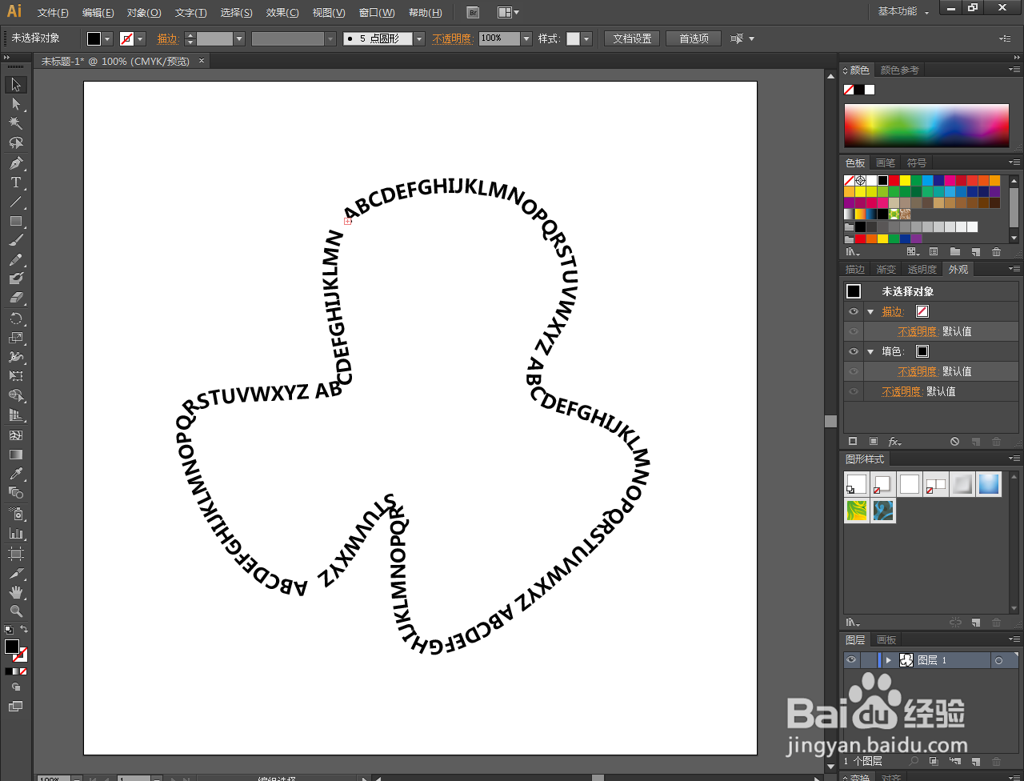
Task: Open the 对象(O) menu
Action: coord(144,13)
